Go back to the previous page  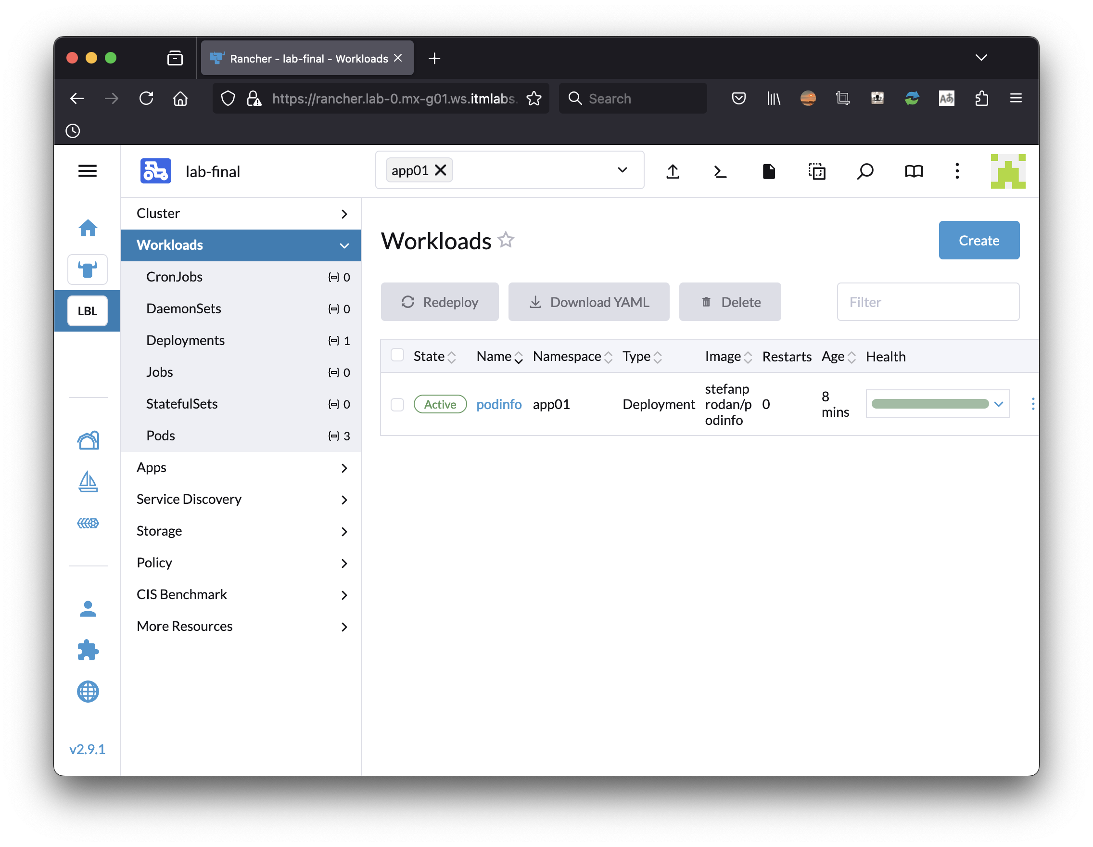(77, 98)
